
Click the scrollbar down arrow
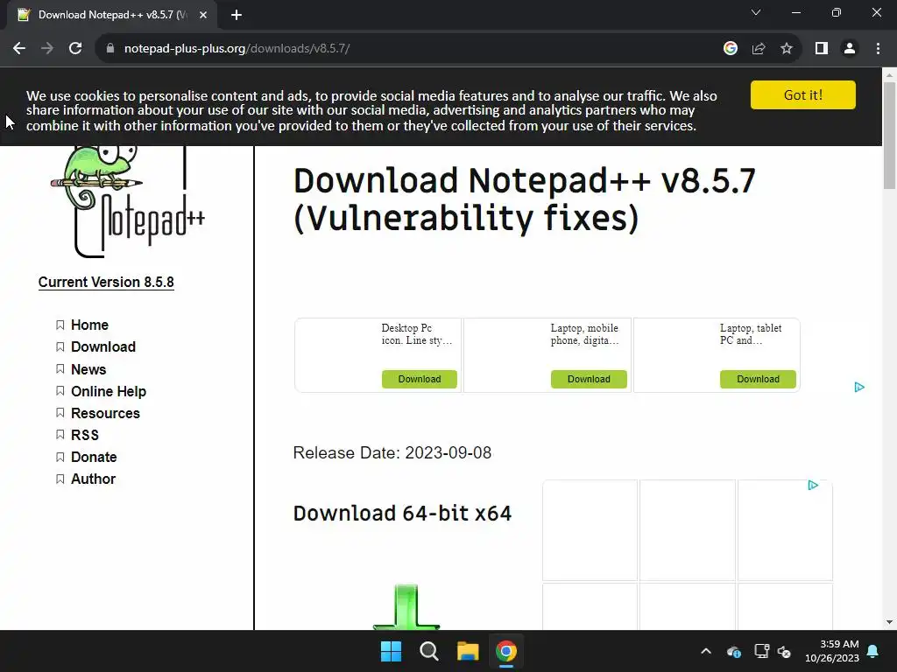[x=890, y=622]
